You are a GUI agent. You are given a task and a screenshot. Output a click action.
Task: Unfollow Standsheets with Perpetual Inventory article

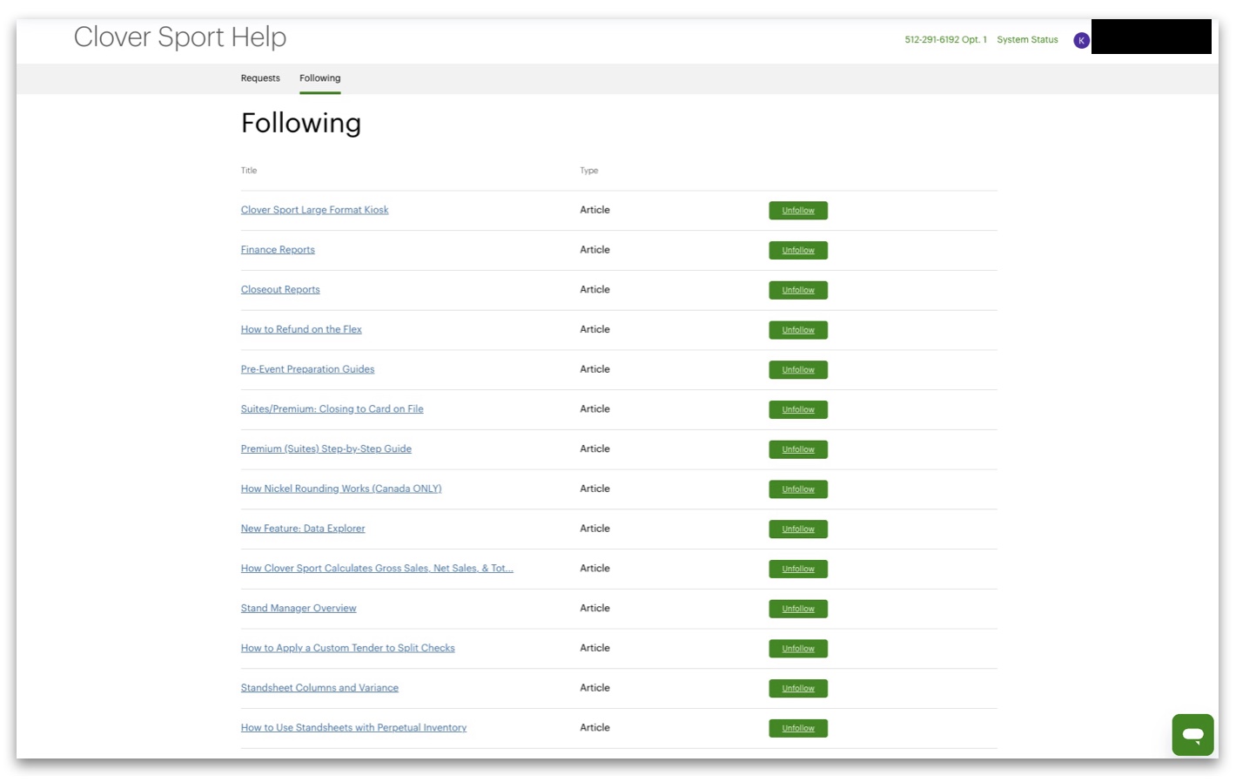798,729
